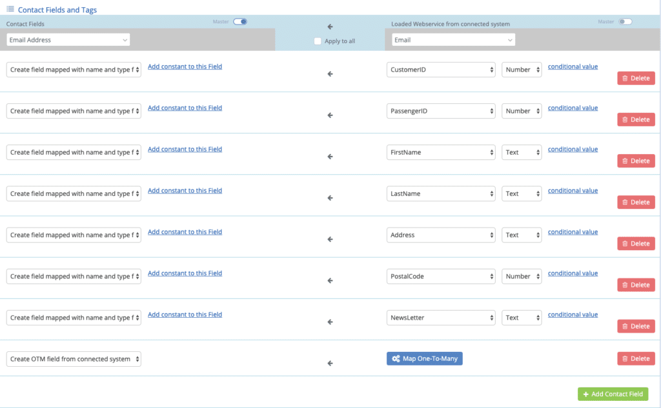
Task: Open the PassengerID field dropdown
Action: (x=441, y=111)
